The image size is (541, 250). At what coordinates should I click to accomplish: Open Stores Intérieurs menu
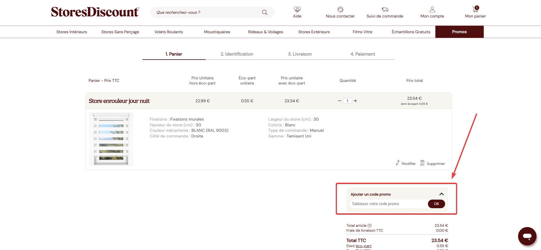click(72, 32)
